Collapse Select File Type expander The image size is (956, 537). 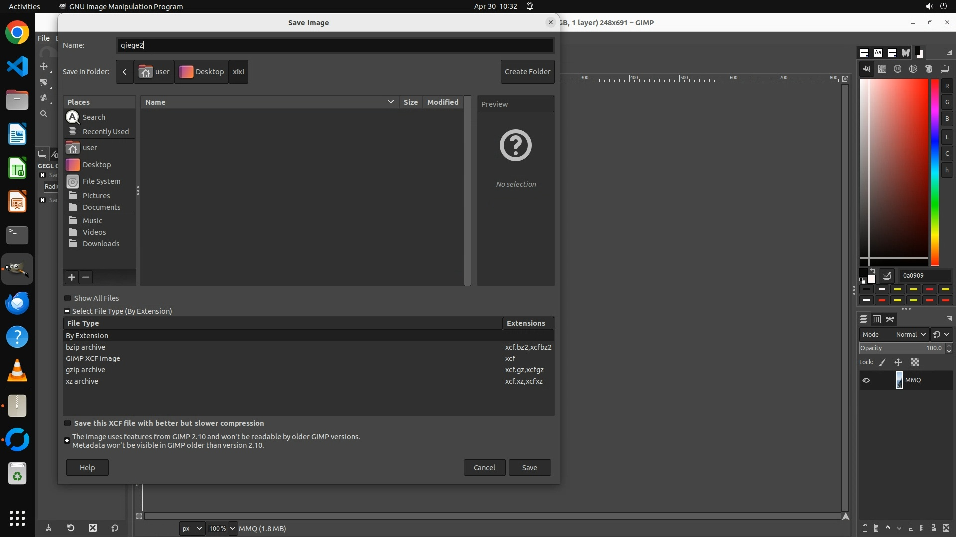click(67, 311)
